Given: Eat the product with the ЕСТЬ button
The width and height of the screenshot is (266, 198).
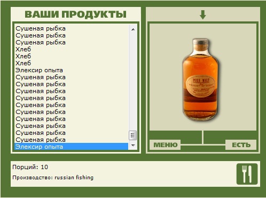Looking at the screenshot, I should tap(241, 145).
